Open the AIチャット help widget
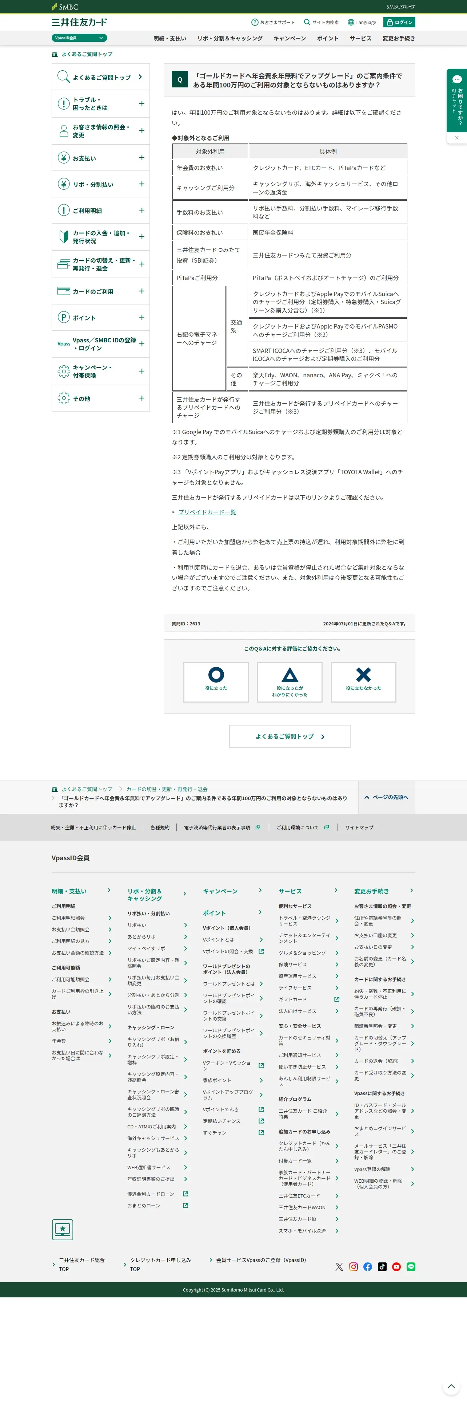The height and width of the screenshot is (1403, 467). point(457,100)
